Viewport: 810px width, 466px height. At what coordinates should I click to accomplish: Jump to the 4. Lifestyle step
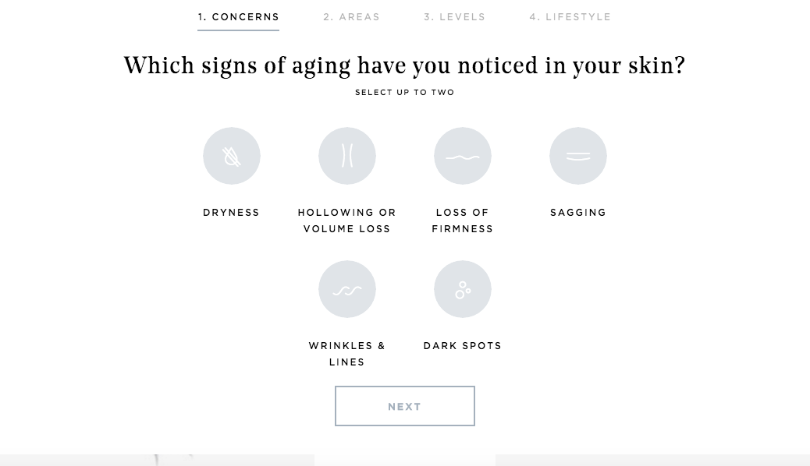point(570,17)
